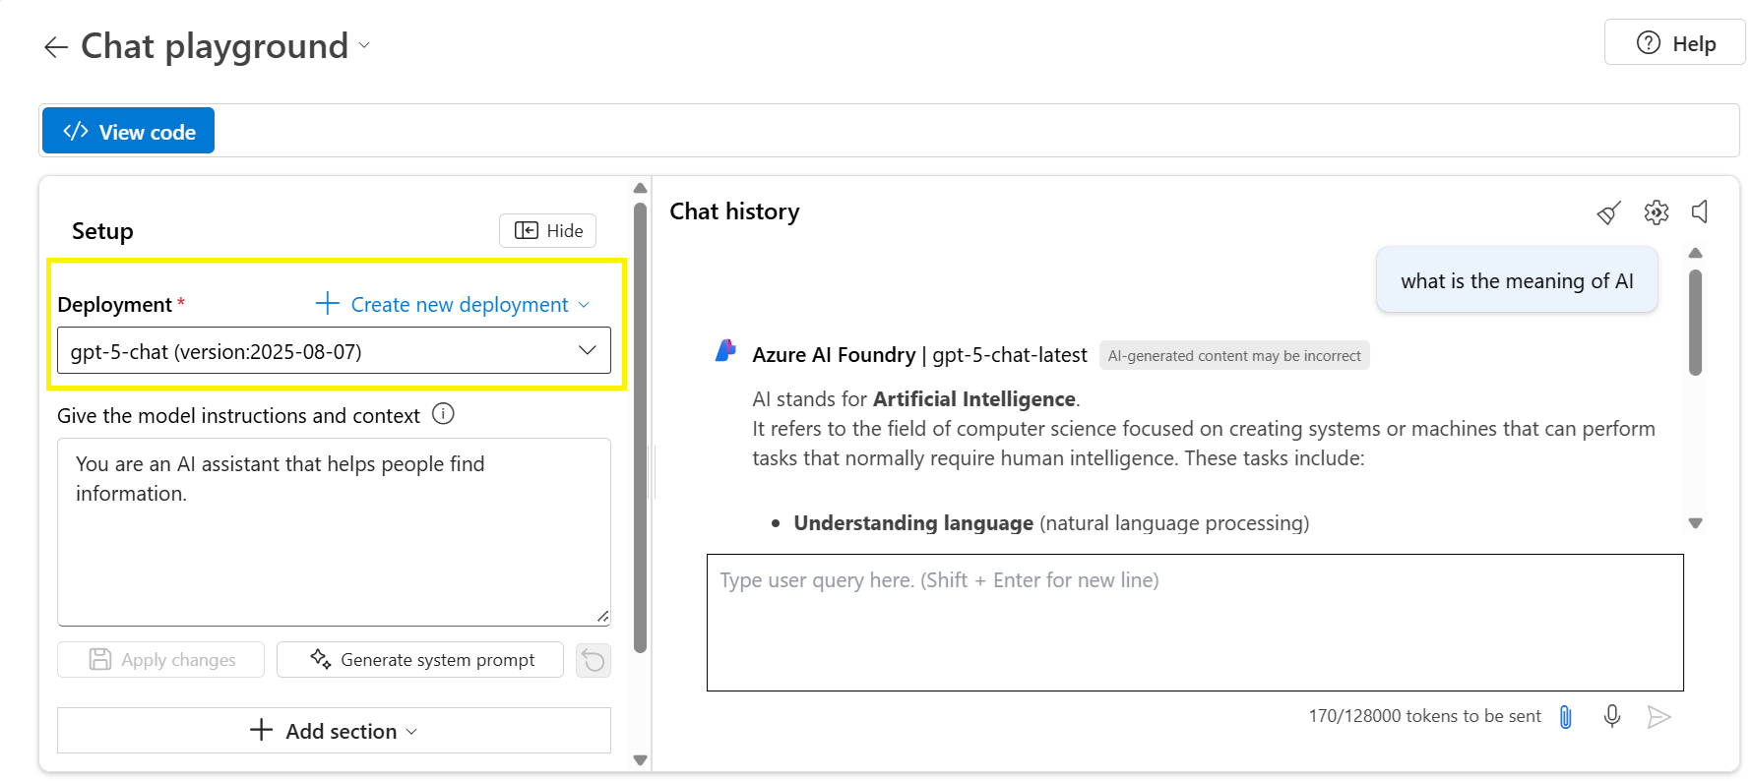This screenshot has height=781, width=1751.
Task: Clear chat with the broom icon
Action: point(1608,212)
